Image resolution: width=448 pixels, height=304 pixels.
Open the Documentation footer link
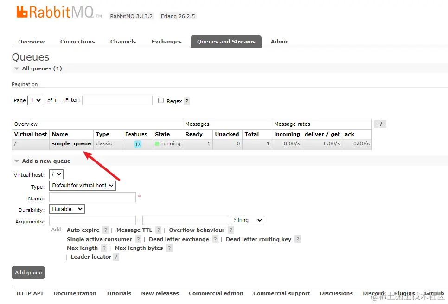pyautogui.click(x=75, y=293)
